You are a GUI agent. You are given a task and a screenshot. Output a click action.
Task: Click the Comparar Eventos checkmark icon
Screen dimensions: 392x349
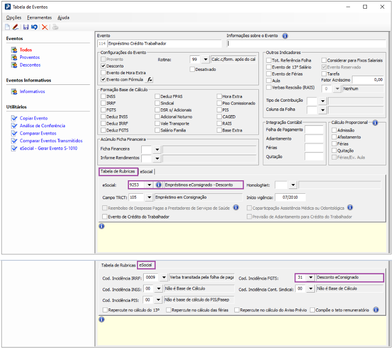pyautogui.click(x=14, y=133)
